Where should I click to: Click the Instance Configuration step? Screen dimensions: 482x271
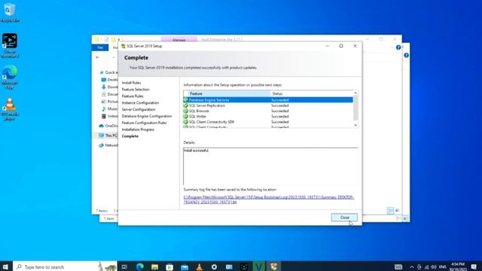140,103
